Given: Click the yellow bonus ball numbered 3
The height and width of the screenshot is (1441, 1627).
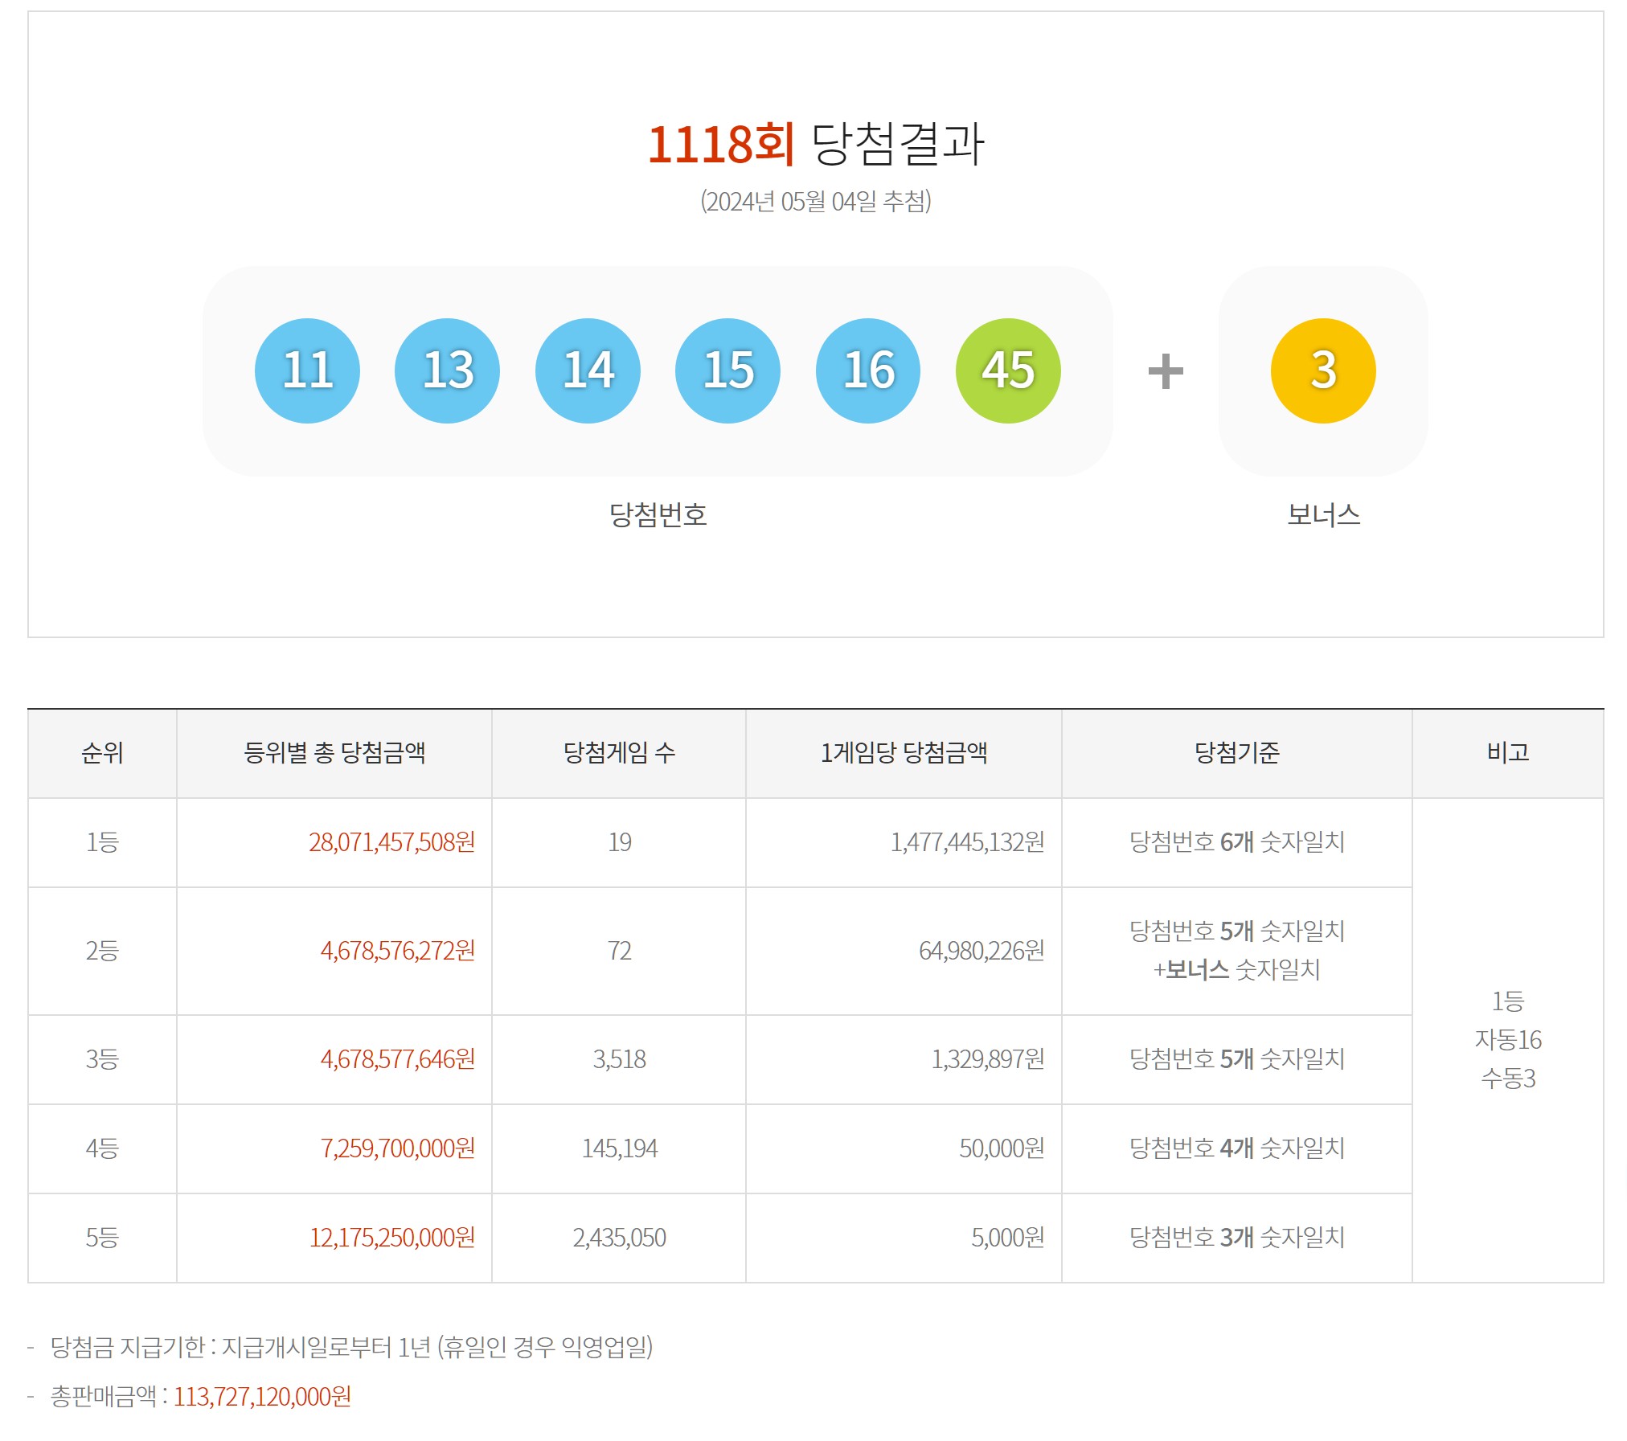Looking at the screenshot, I should tap(1323, 370).
